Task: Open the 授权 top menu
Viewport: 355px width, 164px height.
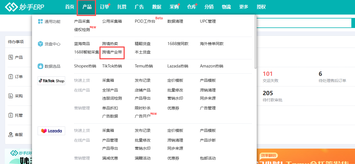Action: pos(261,7)
